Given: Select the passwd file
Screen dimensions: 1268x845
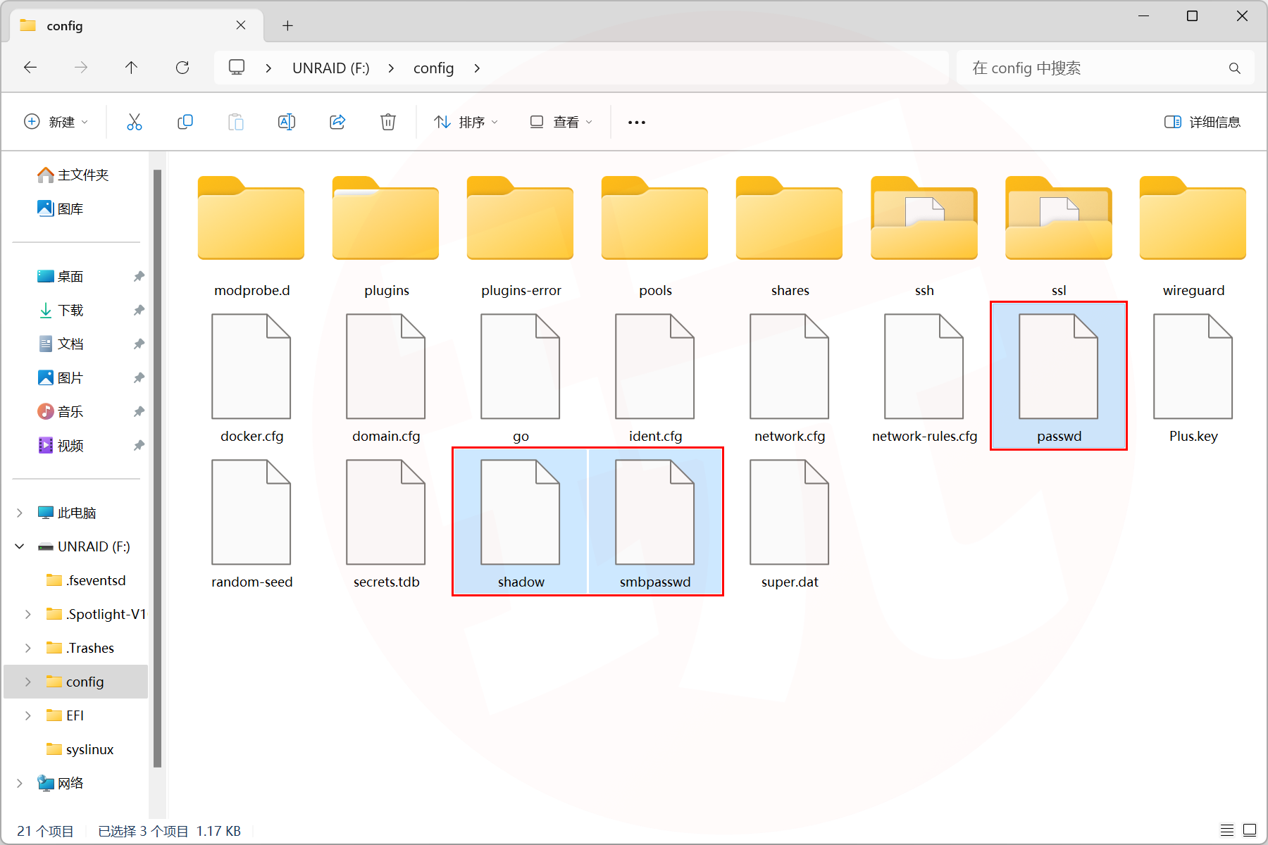Looking at the screenshot, I should (1059, 376).
